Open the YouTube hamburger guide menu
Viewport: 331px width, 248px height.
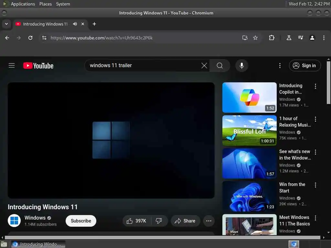pos(12,66)
